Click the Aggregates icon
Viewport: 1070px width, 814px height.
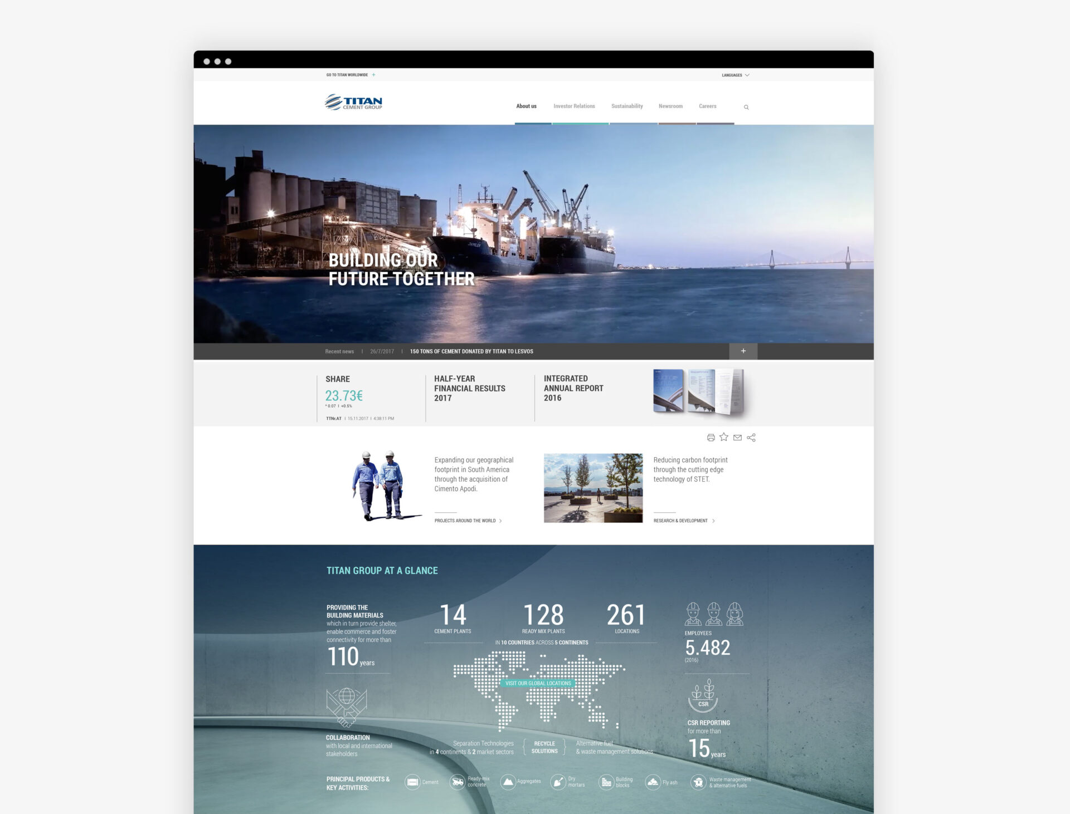[508, 782]
